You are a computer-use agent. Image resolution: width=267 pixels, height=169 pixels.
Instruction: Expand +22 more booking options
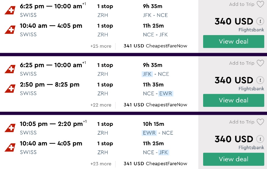pos(101,105)
